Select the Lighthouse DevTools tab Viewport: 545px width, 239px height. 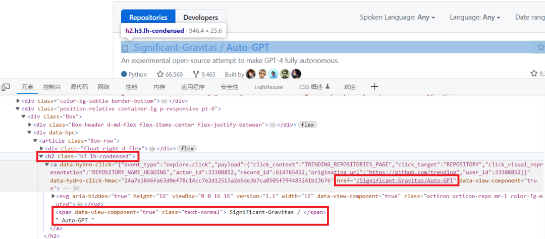[268, 87]
